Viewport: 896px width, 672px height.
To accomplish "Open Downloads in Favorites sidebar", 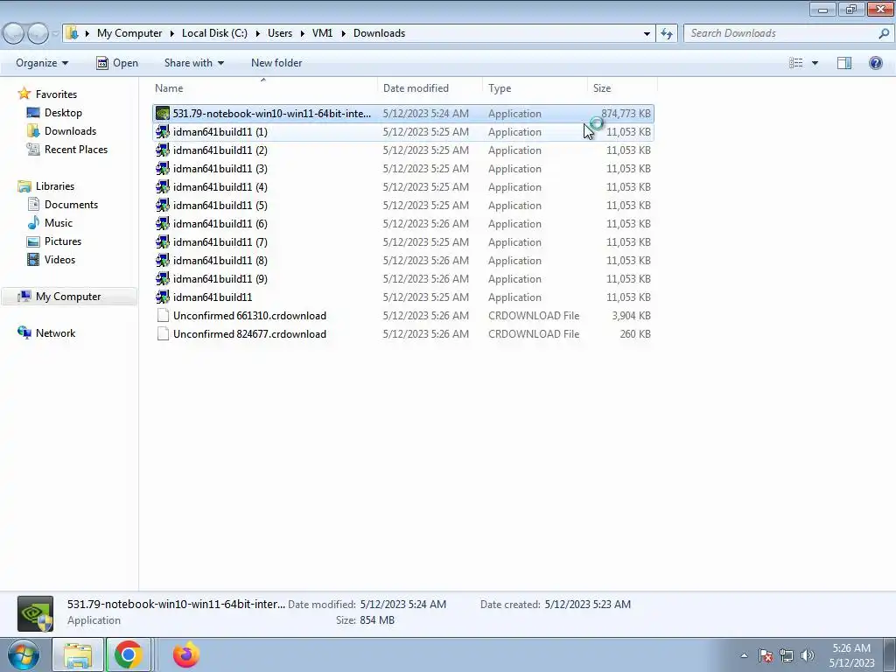I will (x=70, y=131).
